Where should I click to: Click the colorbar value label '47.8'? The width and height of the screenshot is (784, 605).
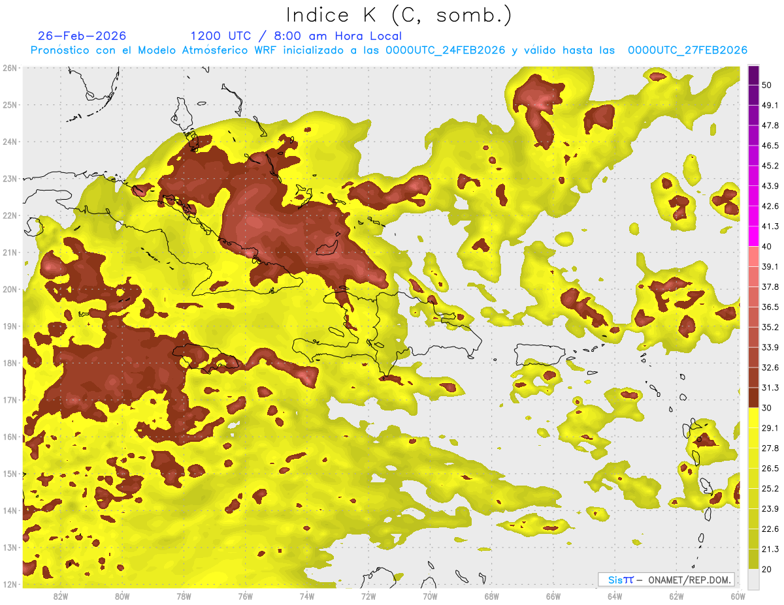(x=770, y=125)
